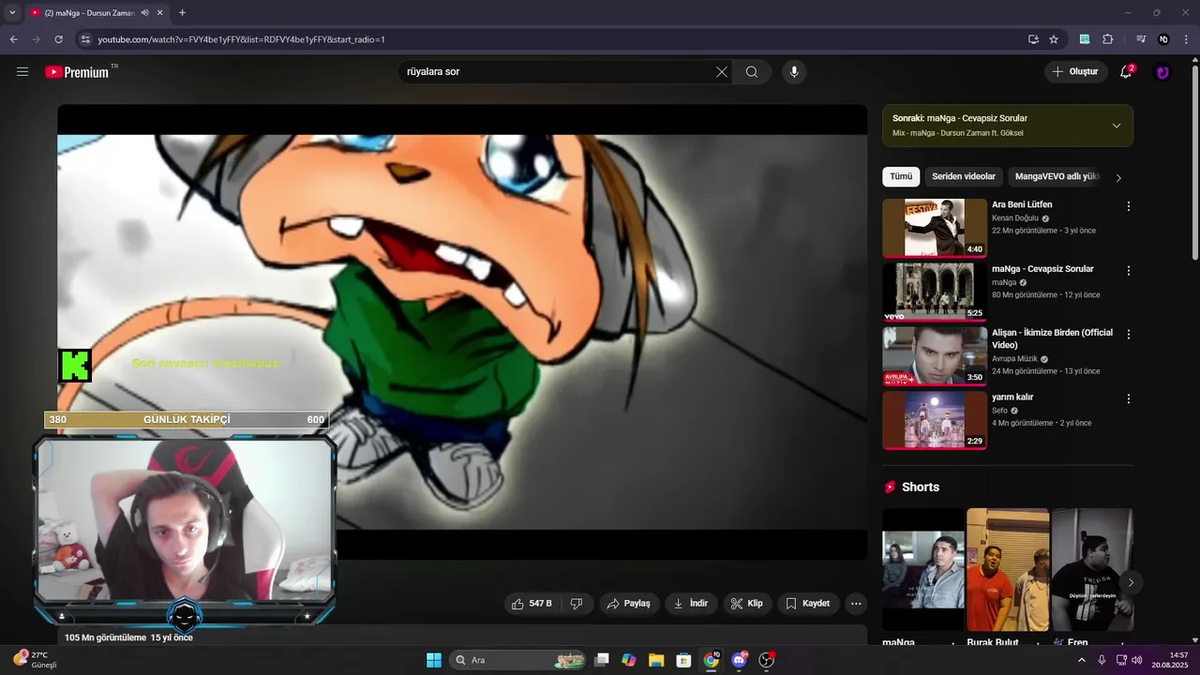Go back with browser back arrow

pyautogui.click(x=13, y=39)
